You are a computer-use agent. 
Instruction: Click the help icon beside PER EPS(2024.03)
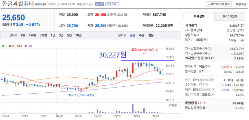(213, 80)
